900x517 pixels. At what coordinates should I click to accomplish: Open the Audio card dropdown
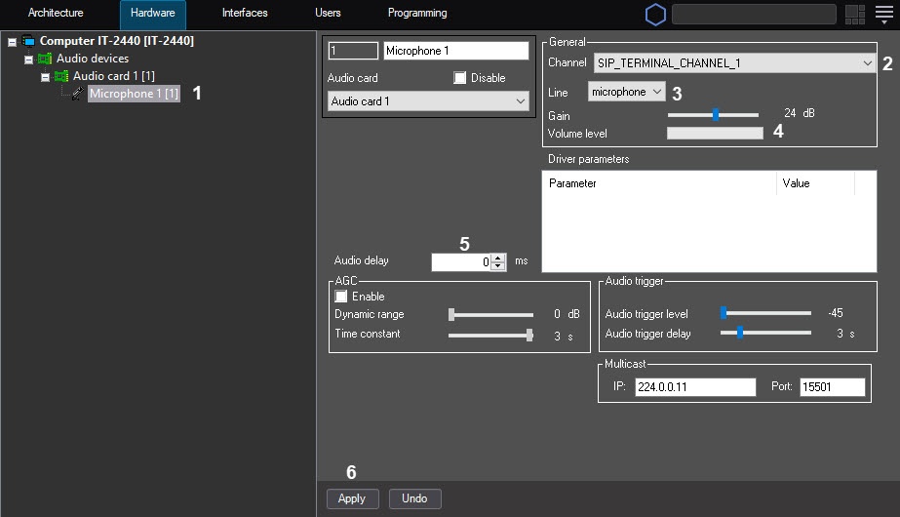(x=428, y=101)
